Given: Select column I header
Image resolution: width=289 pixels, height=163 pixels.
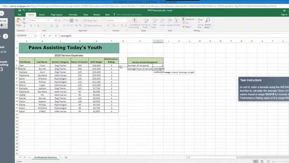Looking at the screenshot, I should 158,41.
